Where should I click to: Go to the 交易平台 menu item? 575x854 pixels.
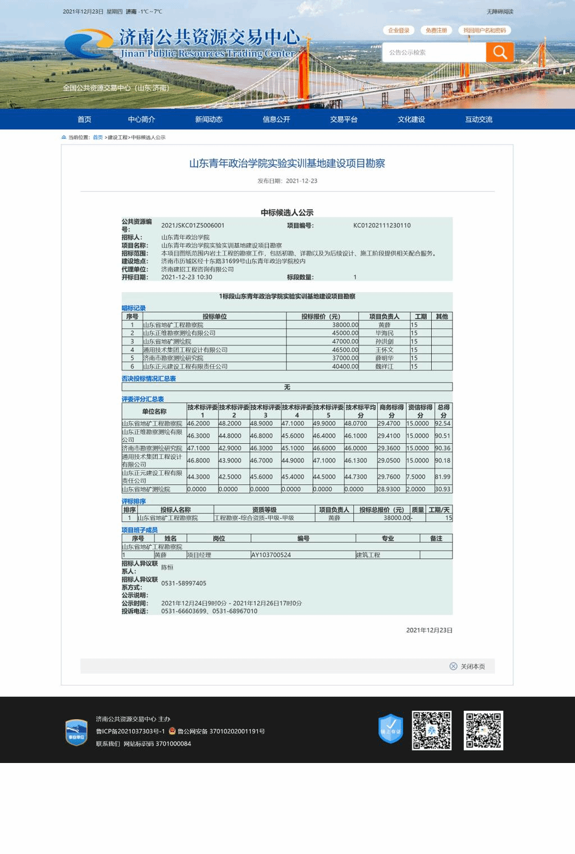344,119
